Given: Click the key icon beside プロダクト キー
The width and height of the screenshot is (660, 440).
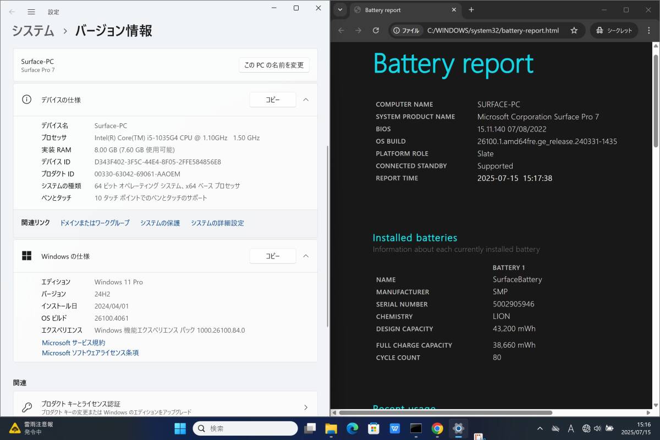Looking at the screenshot, I should click(26, 408).
